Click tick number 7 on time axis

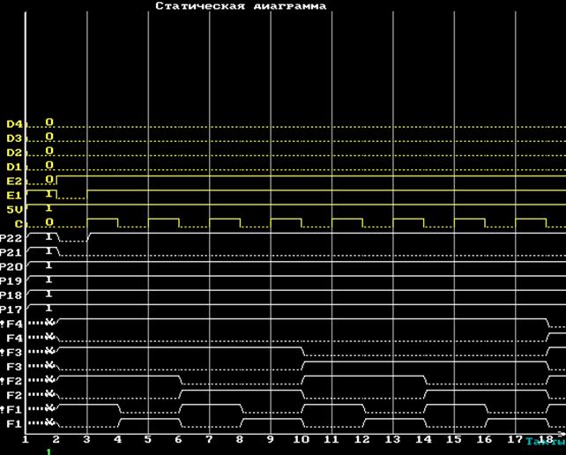click(209, 439)
